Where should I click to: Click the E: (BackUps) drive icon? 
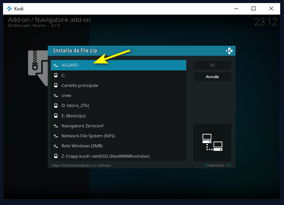pos(56,115)
